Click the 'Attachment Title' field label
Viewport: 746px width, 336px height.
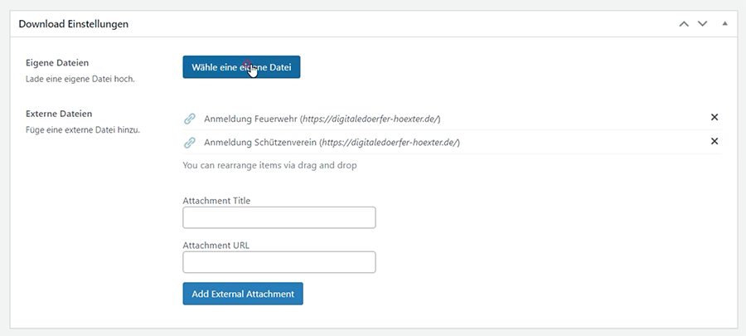click(216, 201)
